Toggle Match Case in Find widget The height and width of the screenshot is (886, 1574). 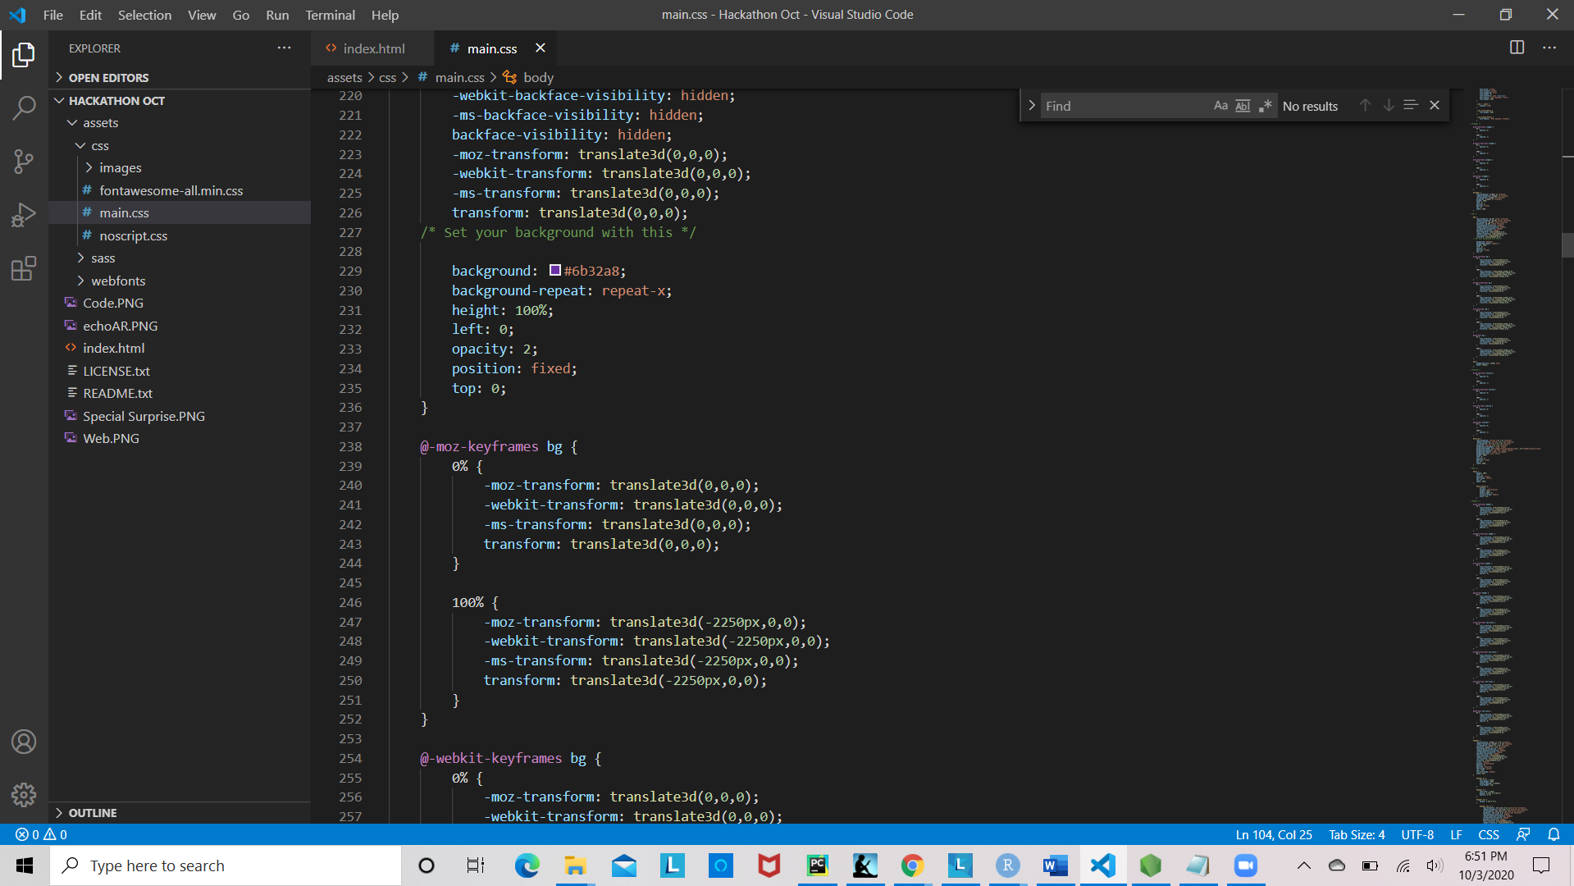tap(1220, 106)
